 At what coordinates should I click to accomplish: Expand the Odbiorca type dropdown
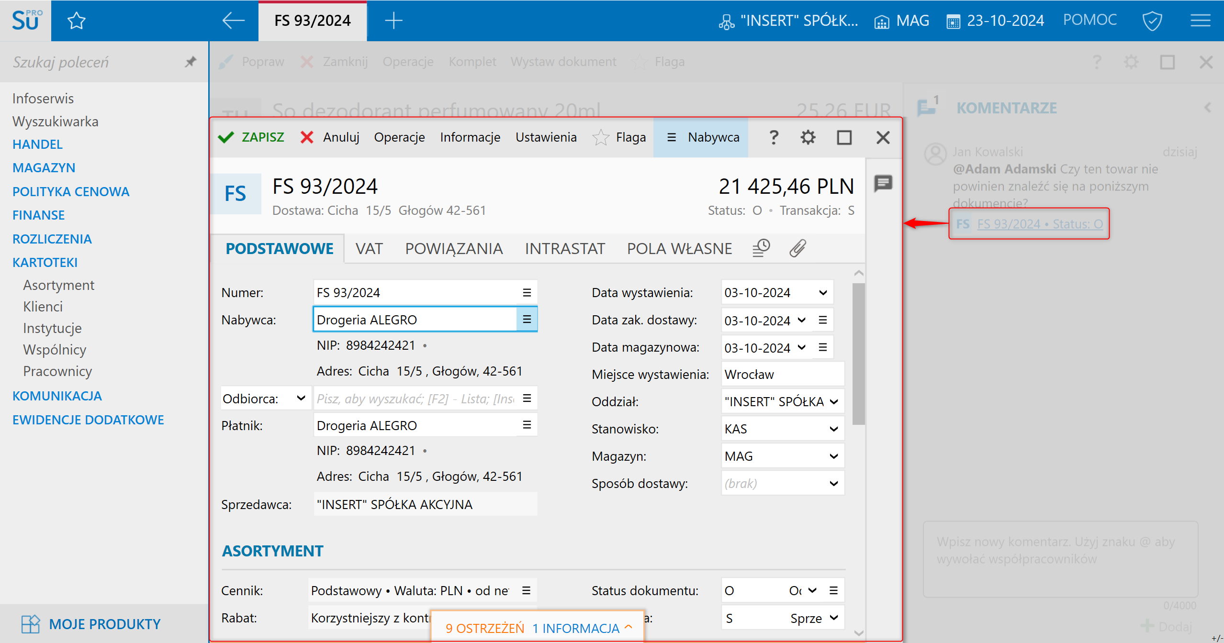click(x=301, y=399)
